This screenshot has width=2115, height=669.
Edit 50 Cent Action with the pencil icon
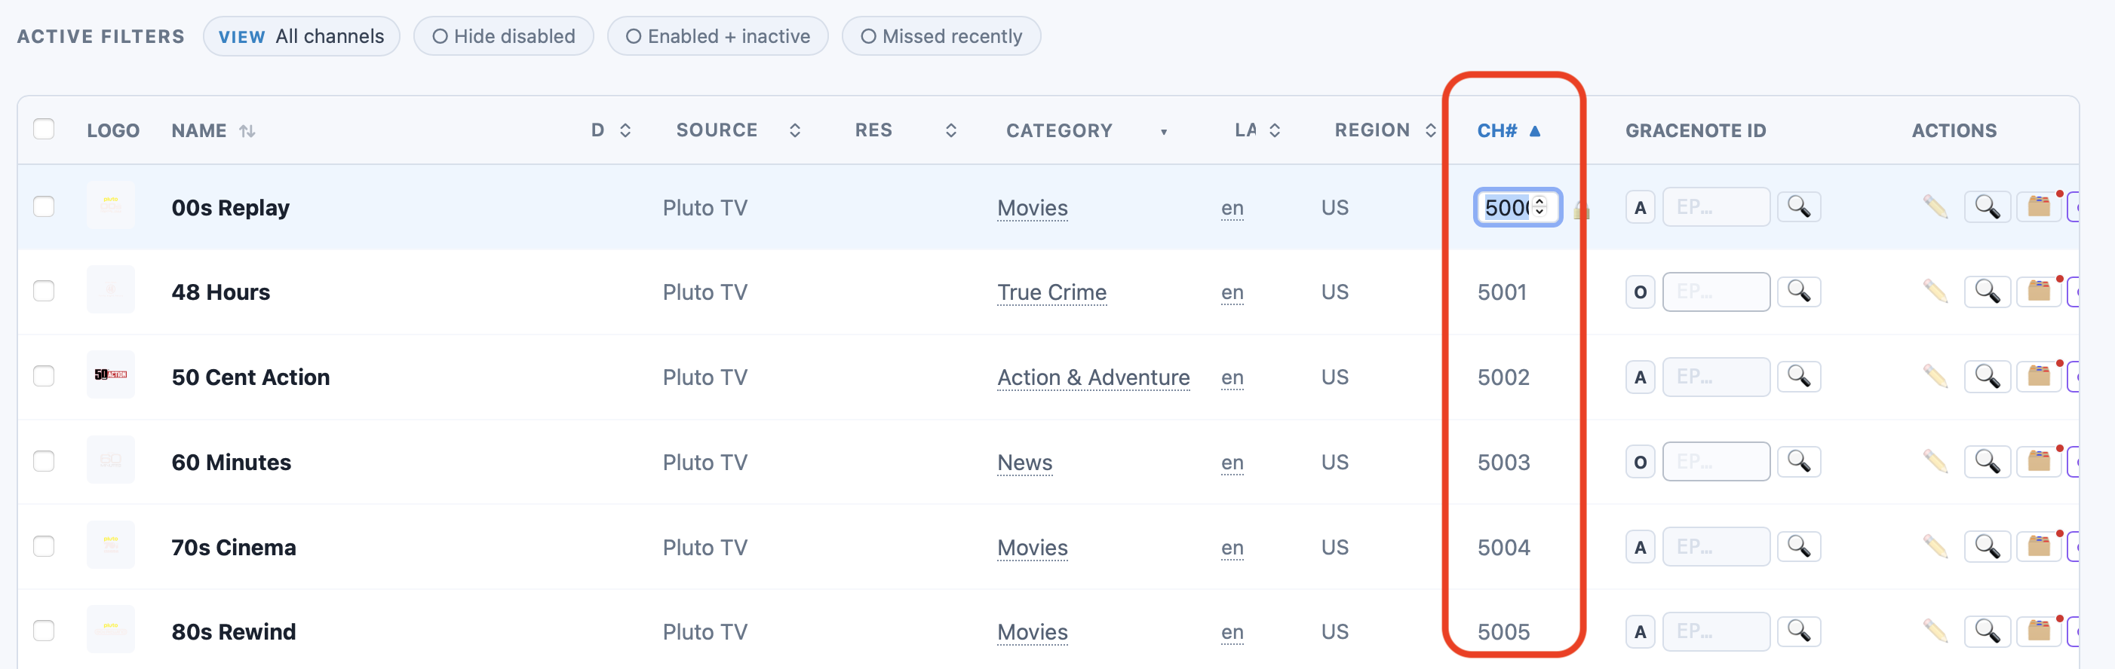[1935, 377]
